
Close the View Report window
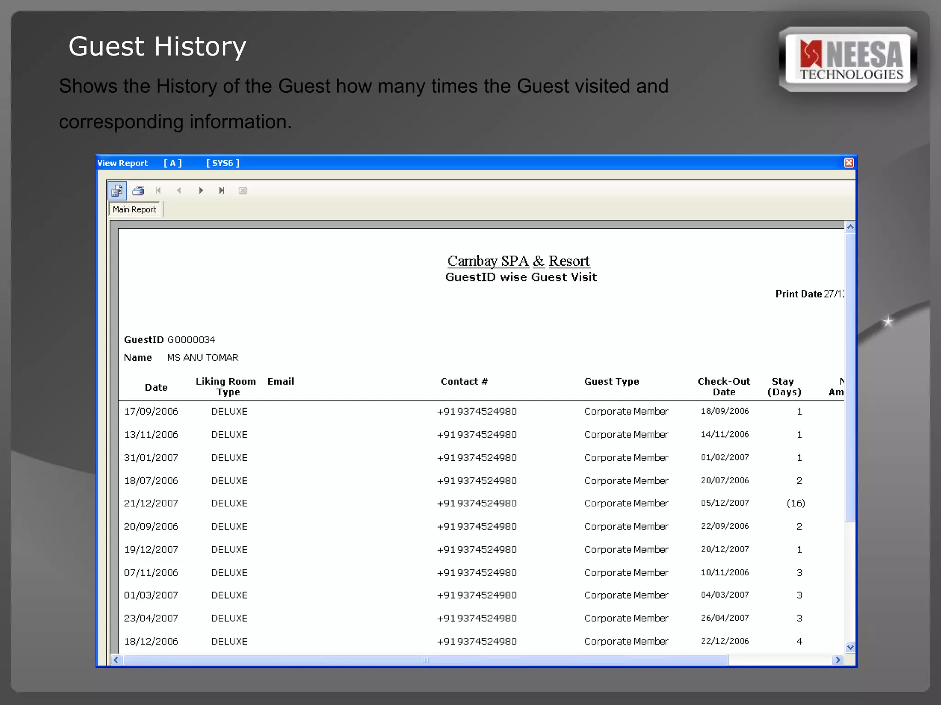tap(849, 163)
